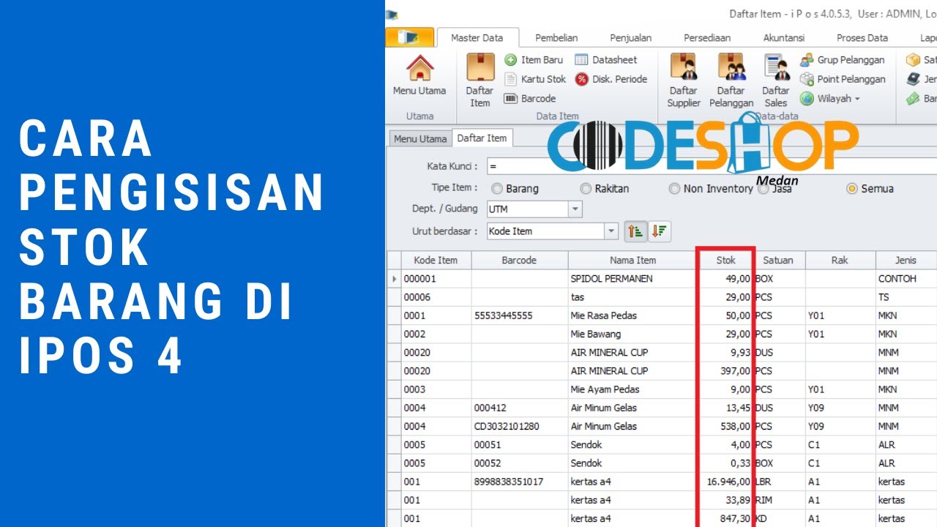937x527 pixels.
Task: Click barcode 000412 cell
Action: pos(520,408)
